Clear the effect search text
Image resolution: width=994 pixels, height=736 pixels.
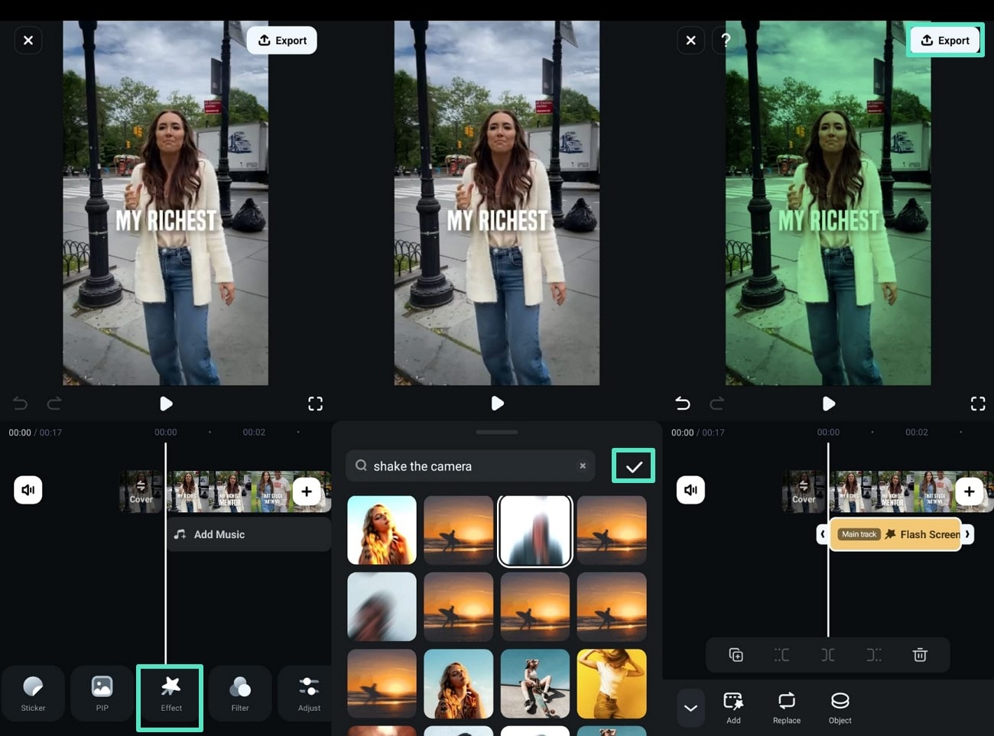click(583, 465)
